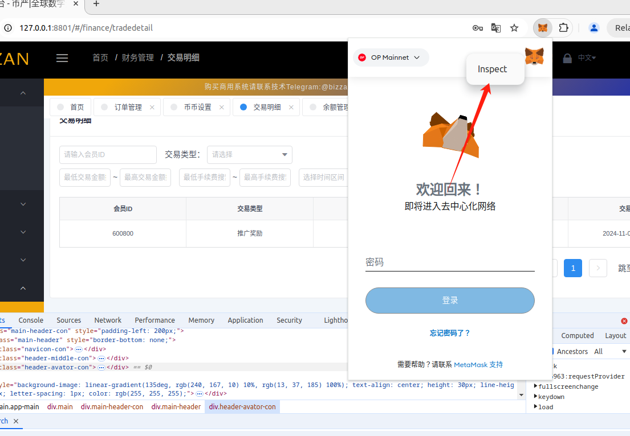
Task: Toggle the hamburger sidebar menu icon
Action: (x=62, y=58)
